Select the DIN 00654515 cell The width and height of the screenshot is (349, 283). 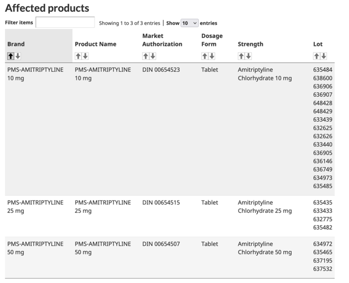(x=161, y=203)
